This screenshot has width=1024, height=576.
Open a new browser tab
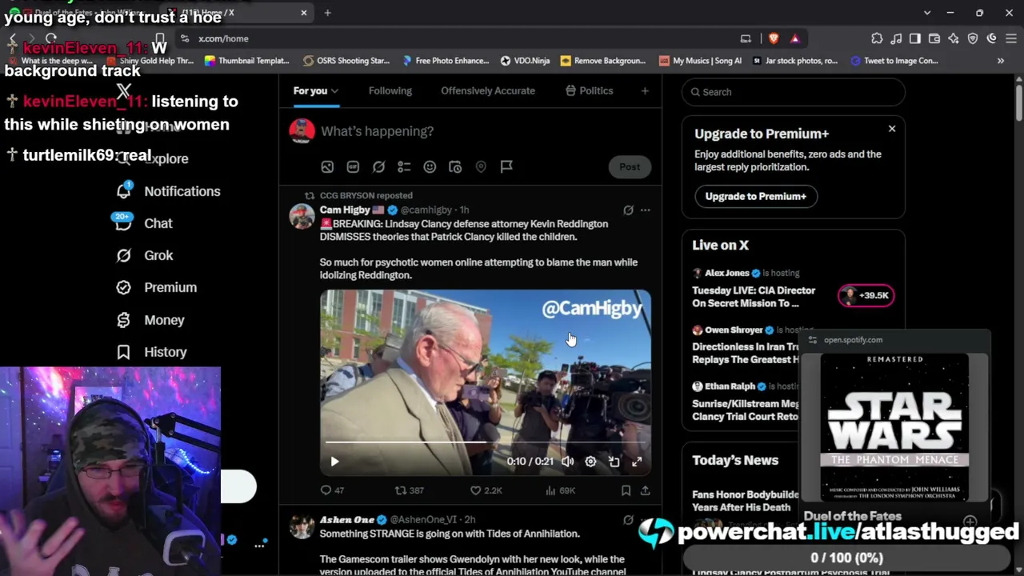[328, 13]
